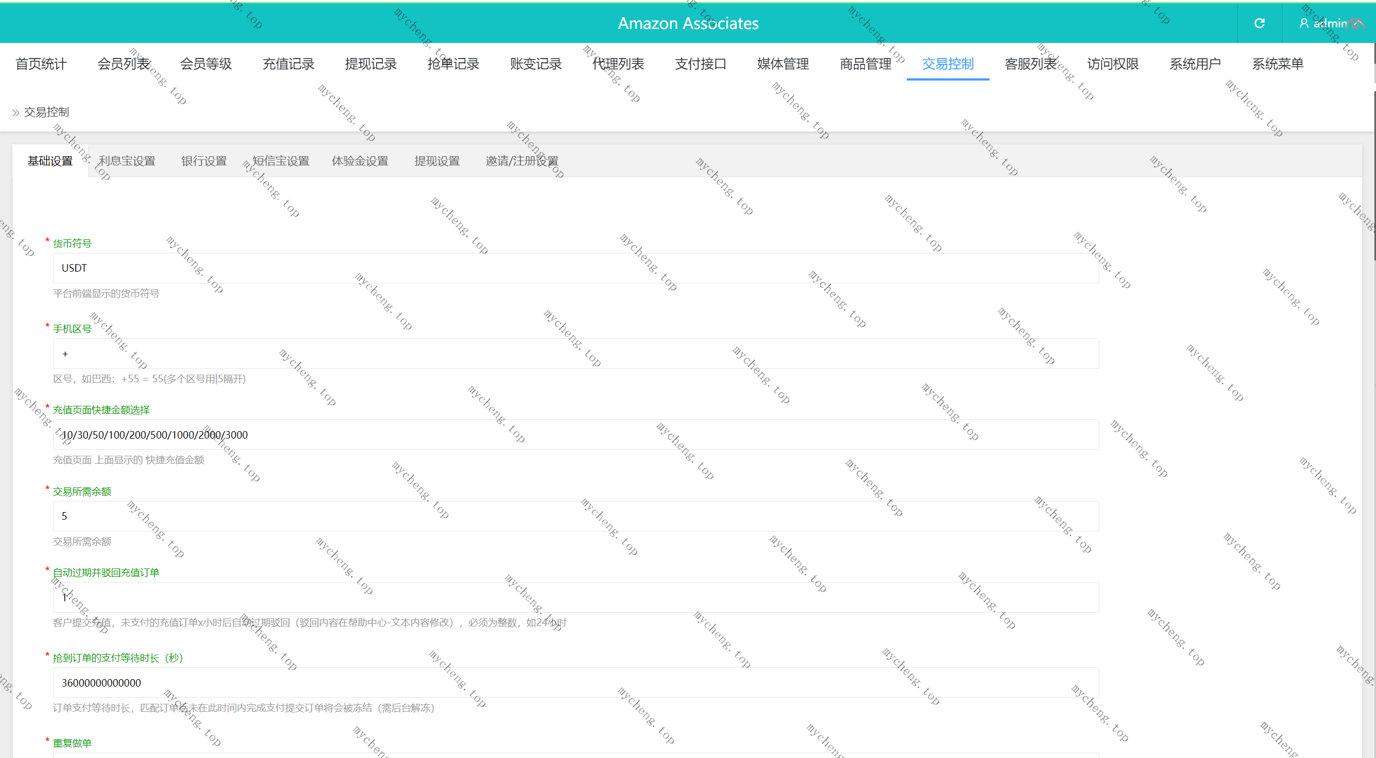Viewport: 1376px width, 758px height.
Task: Open the 会员列表 menu
Action: click(x=124, y=64)
